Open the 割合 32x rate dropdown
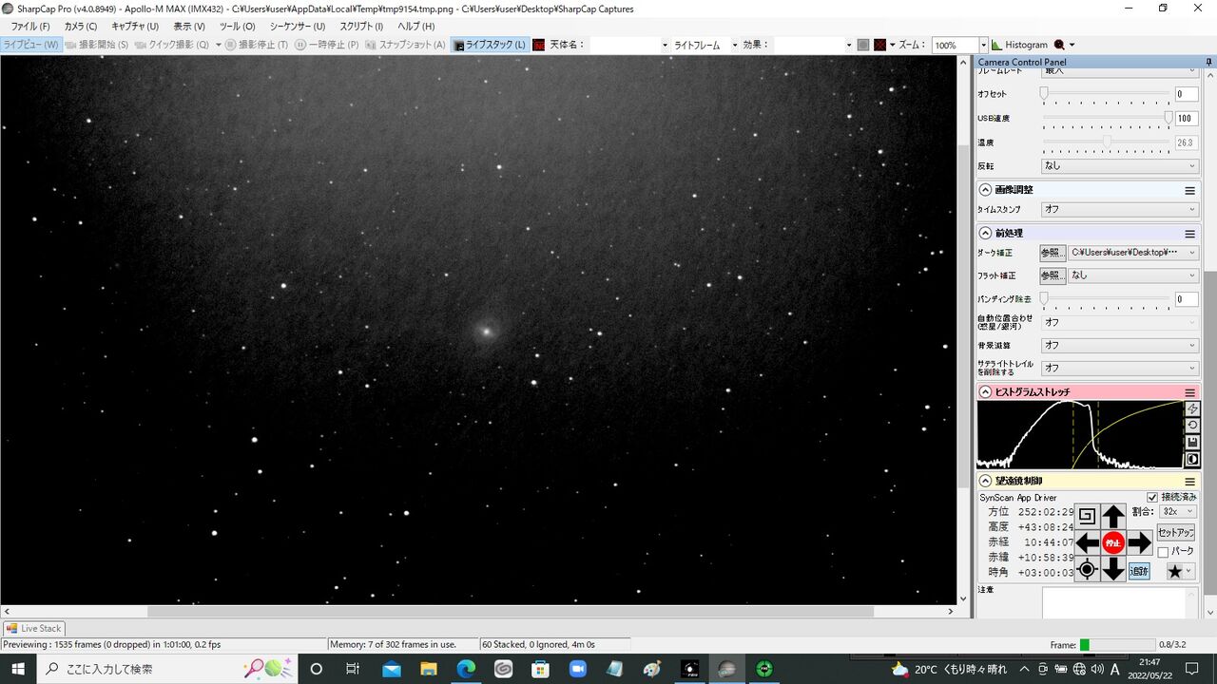The width and height of the screenshot is (1217, 684). (1177, 512)
